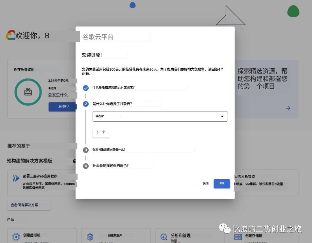This screenshot has width=312, height=243.
Task: Click the three-tier Web app deploy icon
Action: click(x=16, y=178)
